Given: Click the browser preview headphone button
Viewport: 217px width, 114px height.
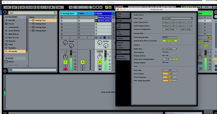Looking at the screenshot, I should [x=10, y=70].
